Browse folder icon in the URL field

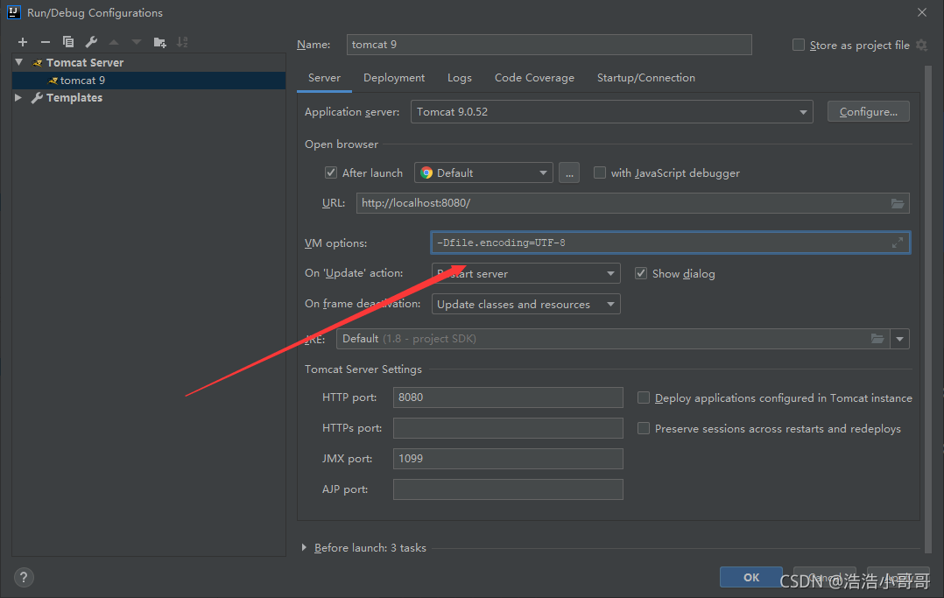[898, 203]
